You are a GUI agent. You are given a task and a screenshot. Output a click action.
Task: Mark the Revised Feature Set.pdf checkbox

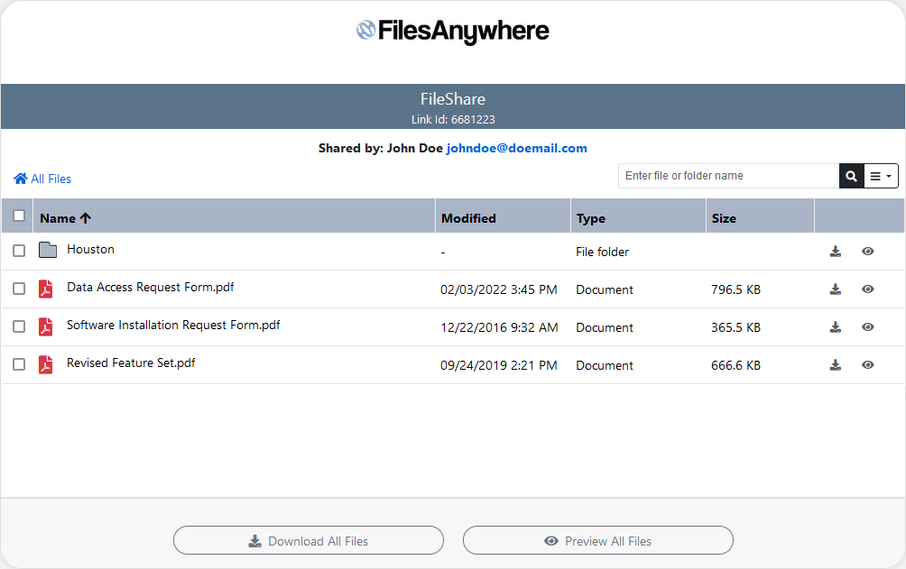click(19, 364)
